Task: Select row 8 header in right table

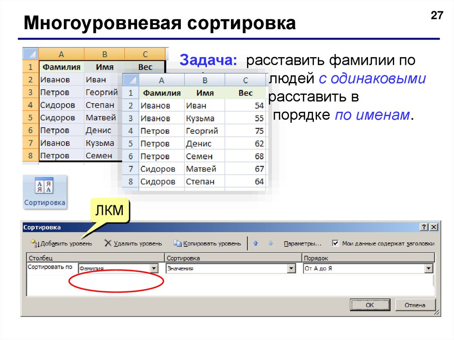Action: coord(131,182)
